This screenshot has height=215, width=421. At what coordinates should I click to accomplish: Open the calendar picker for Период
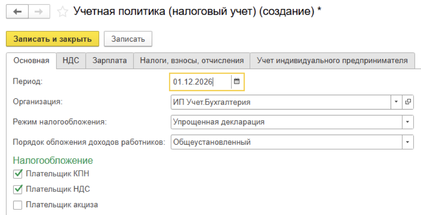pyautogui.click(x=237, y=81)
